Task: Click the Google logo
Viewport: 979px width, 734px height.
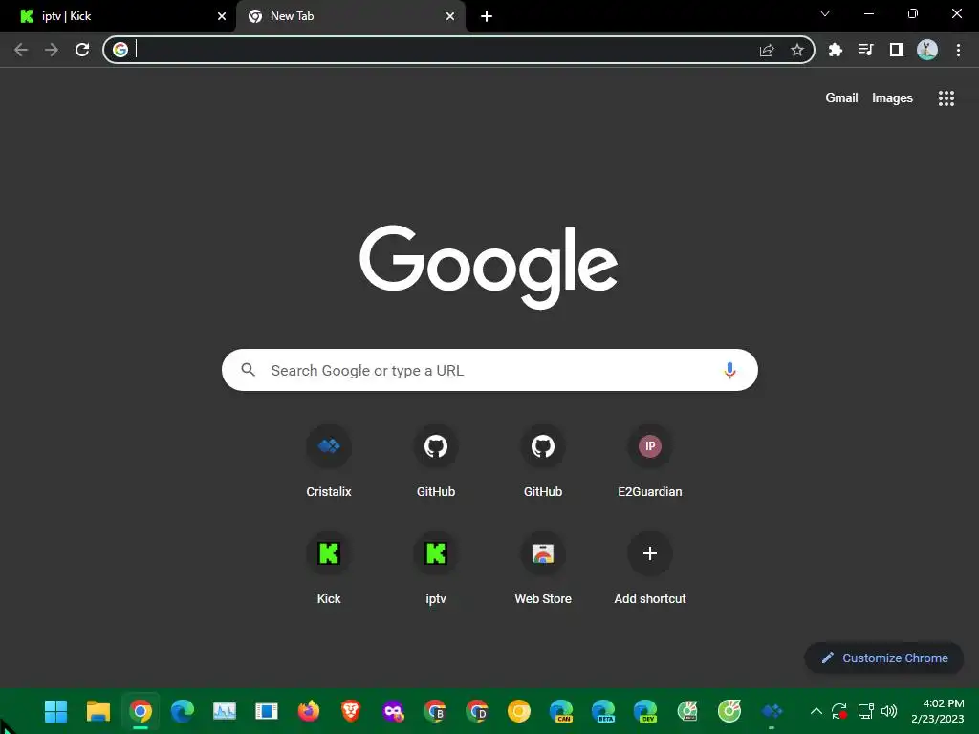Action: [489, 268]
